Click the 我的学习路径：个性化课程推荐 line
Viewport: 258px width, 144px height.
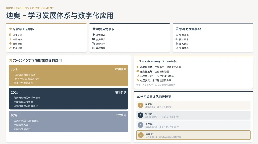(157, 76)
